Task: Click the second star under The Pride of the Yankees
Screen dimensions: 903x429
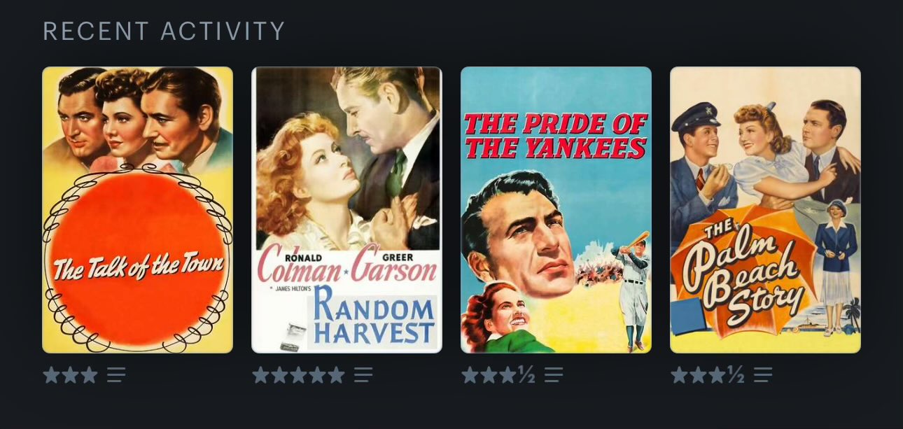Action: [x=489, y=376]
